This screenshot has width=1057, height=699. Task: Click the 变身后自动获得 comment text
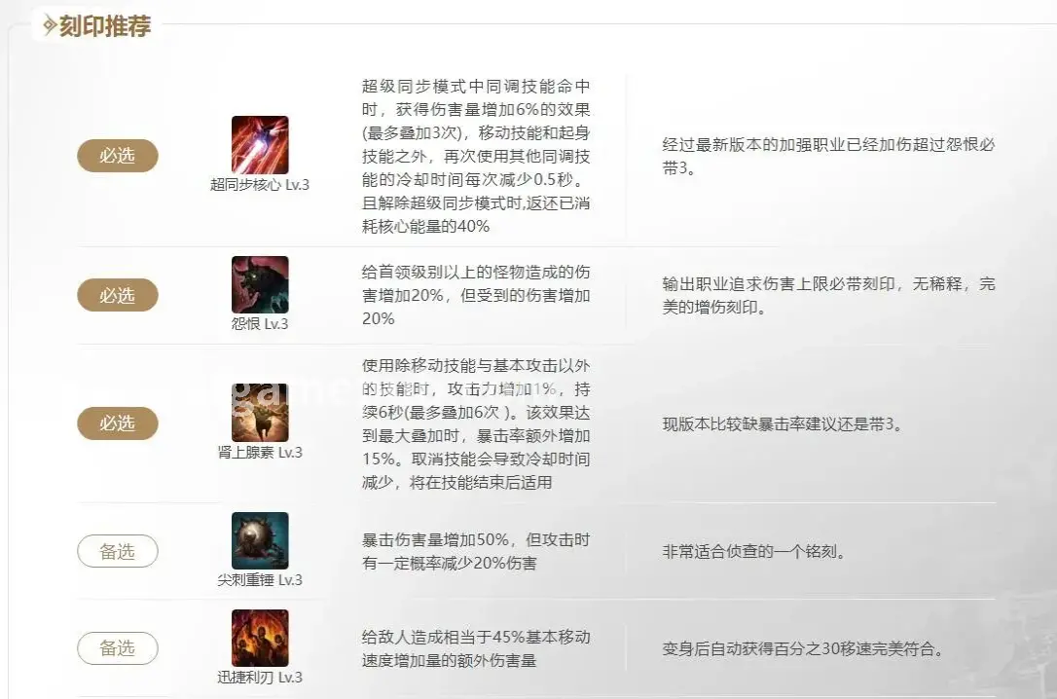[x=802, y=649]
